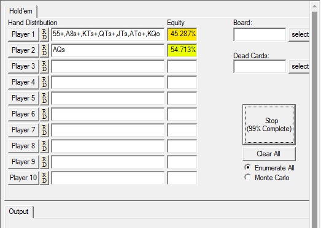Click the RD icon for Player 3
The width and height of the screenshot is (321, 228).
(x=44, y=66)
